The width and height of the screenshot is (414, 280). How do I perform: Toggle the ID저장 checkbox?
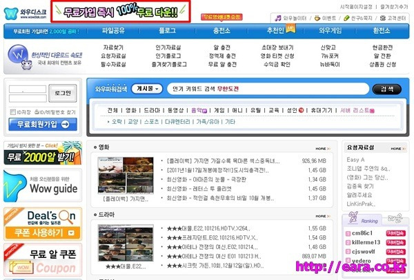[12, 112]
